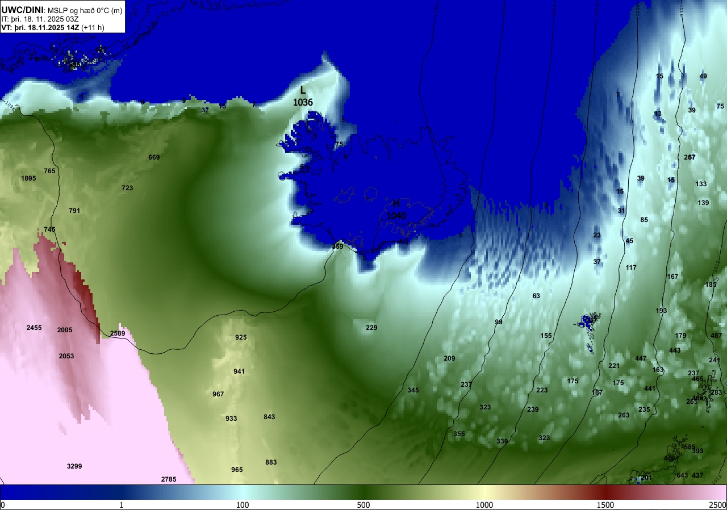
Task: Click the height value '925'
Action: [x=241, y=337]
